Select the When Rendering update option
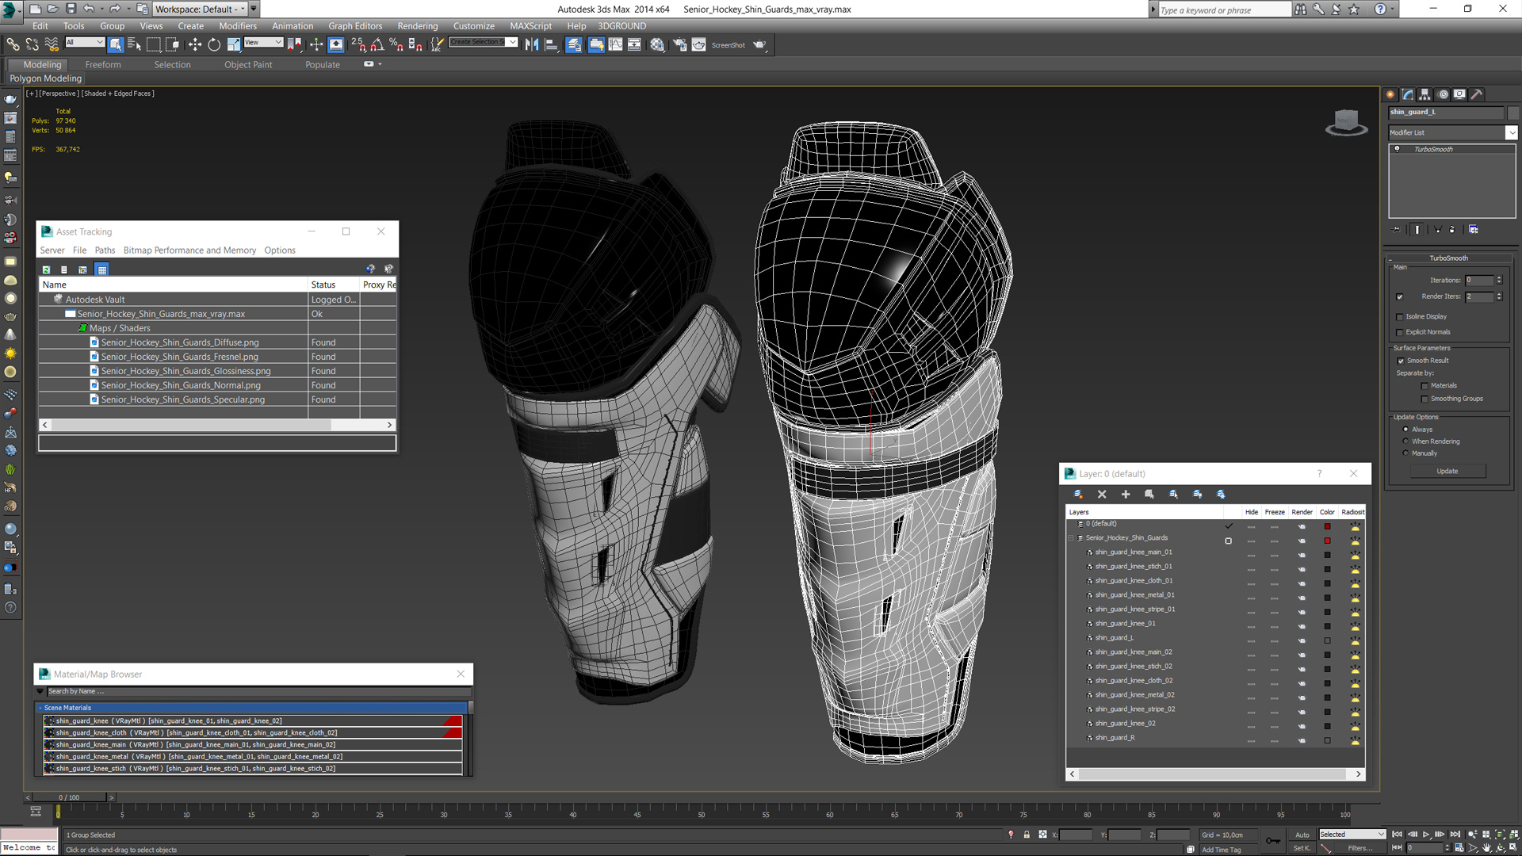Image resolution: width=1522 pixels, height=856 pixels. [x=1406, y=441]
